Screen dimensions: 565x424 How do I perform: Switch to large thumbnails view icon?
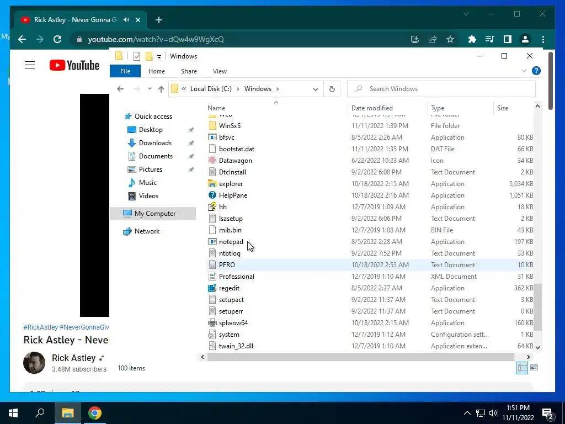click(534, 368)
